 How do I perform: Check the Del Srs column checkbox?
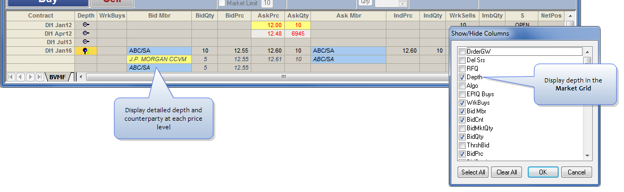[x=462, y=60]
